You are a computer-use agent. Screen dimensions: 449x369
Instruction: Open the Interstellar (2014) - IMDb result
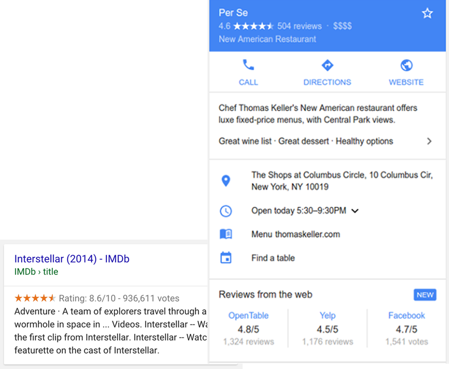click(x=72, y=259)
